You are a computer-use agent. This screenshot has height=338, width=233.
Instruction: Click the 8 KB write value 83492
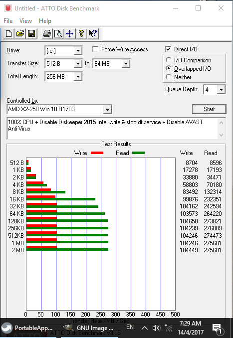[x=190, y=191]
